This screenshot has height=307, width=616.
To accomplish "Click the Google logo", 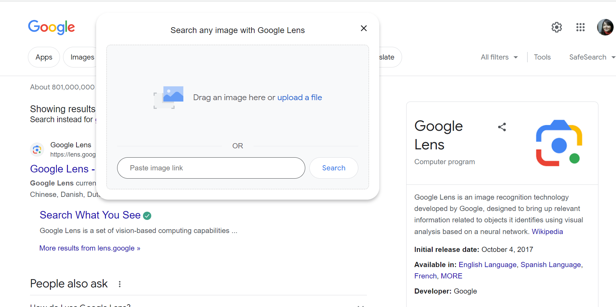I will (x=51, y=27).
